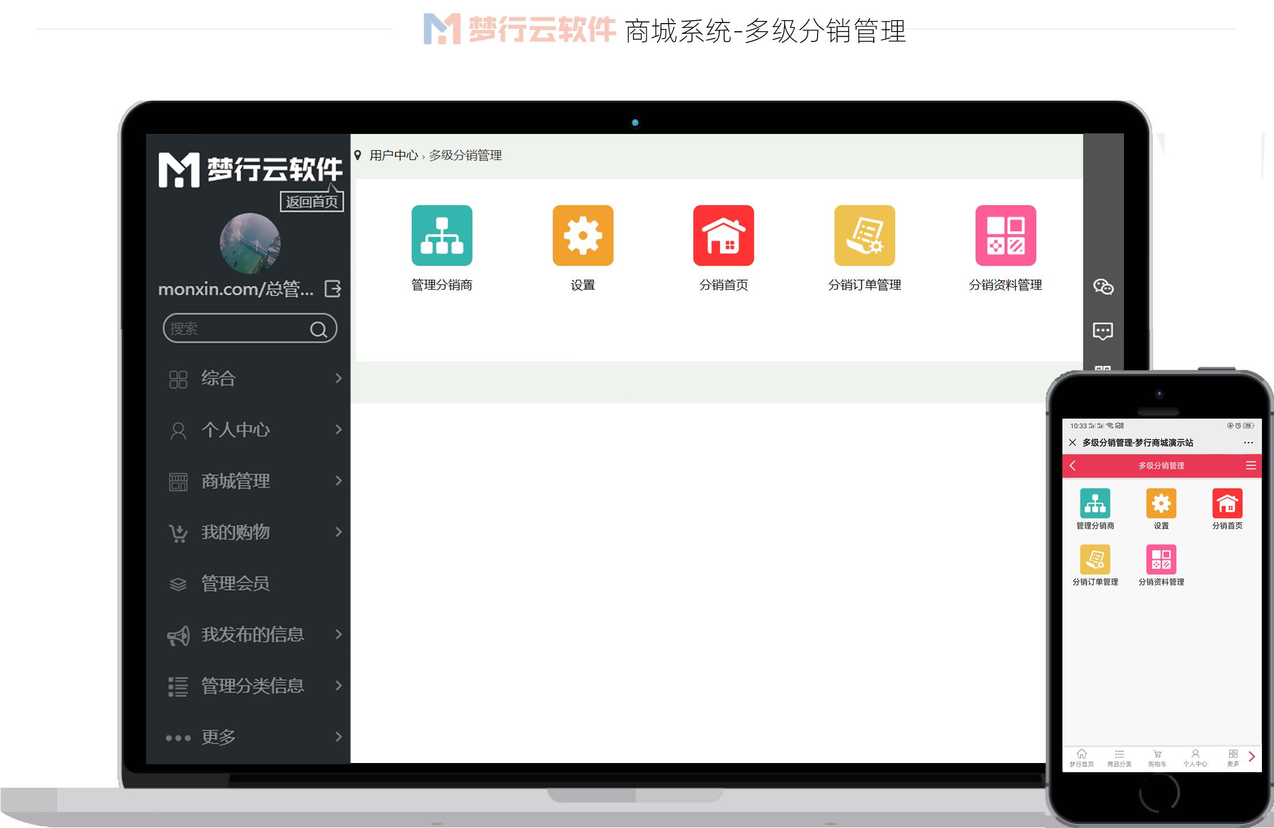Click the chat message bubble icon in right sidebar
This screenshot has height=828, width=1274.
tap(1103, 331)
